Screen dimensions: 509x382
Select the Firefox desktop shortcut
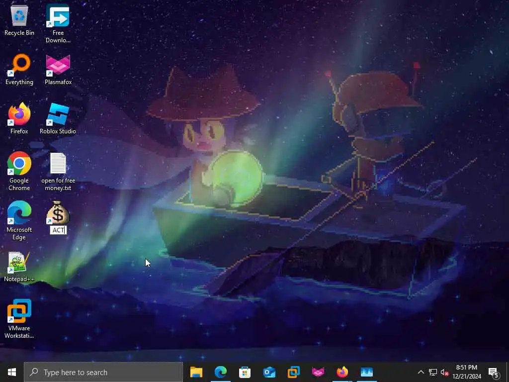19,118
